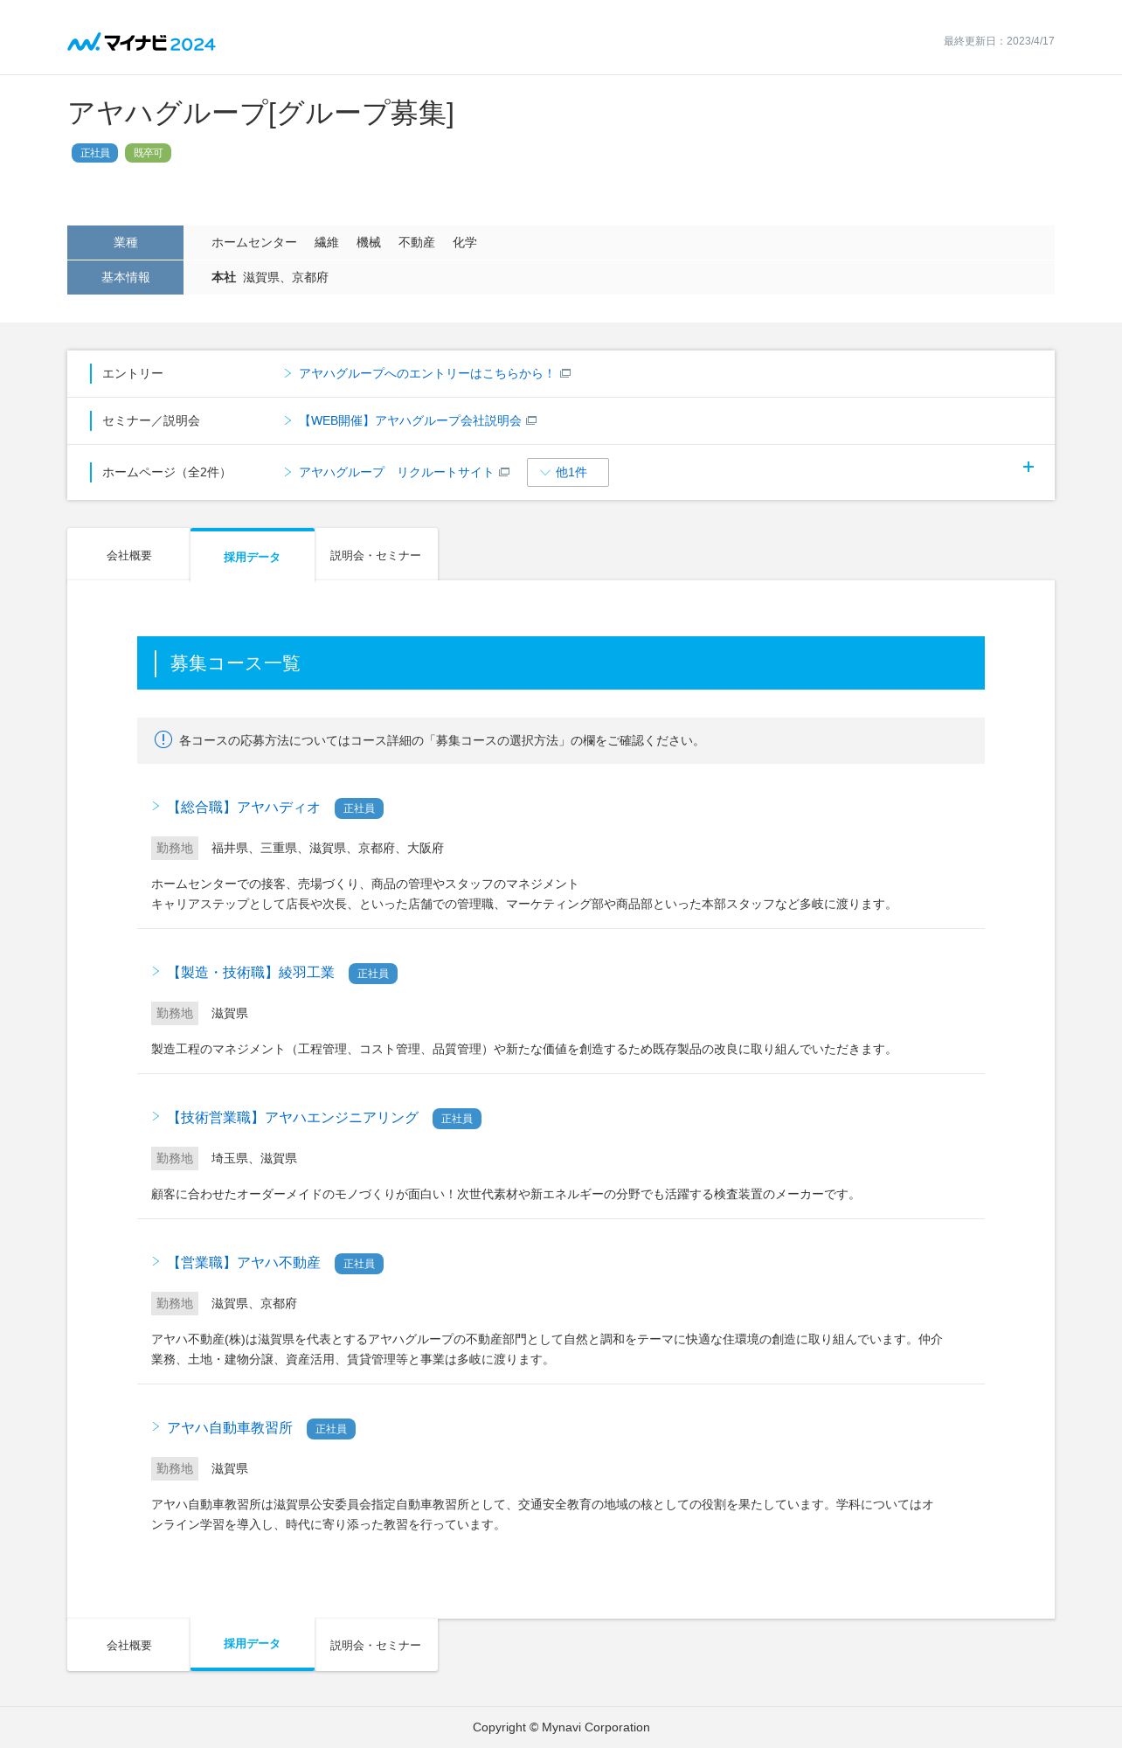Click the plus icon in the links panel
The height and width of the screenshot is (1748, 1122).
click(x=1028, y=467)
